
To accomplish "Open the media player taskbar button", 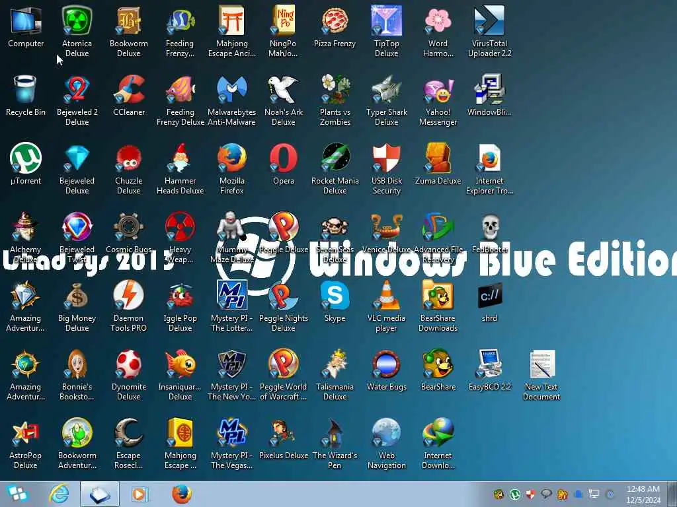I will [139, 494].
